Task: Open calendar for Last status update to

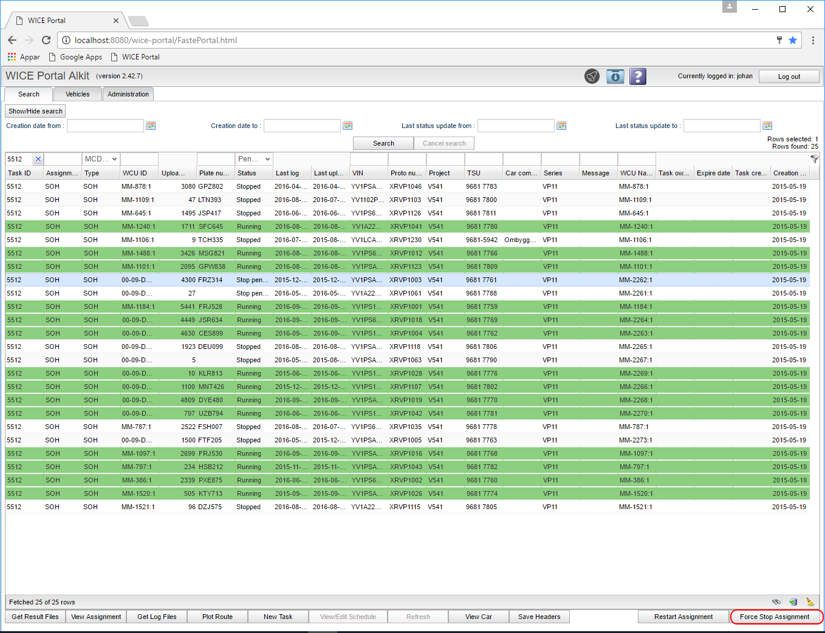Action: [767, 126]
